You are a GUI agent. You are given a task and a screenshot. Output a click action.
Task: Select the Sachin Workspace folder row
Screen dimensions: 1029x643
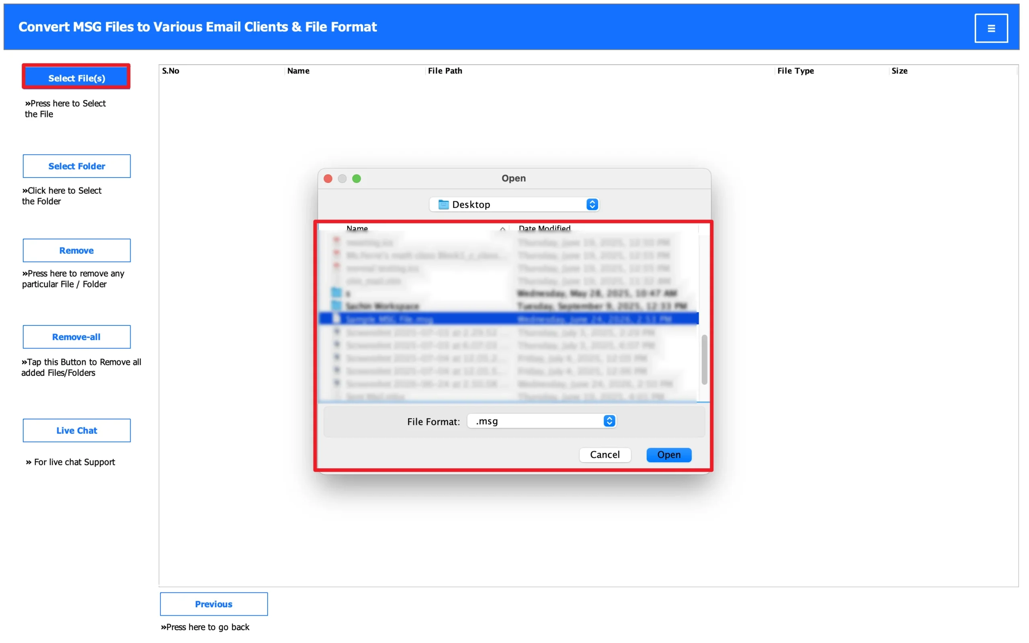click(508, 306)
